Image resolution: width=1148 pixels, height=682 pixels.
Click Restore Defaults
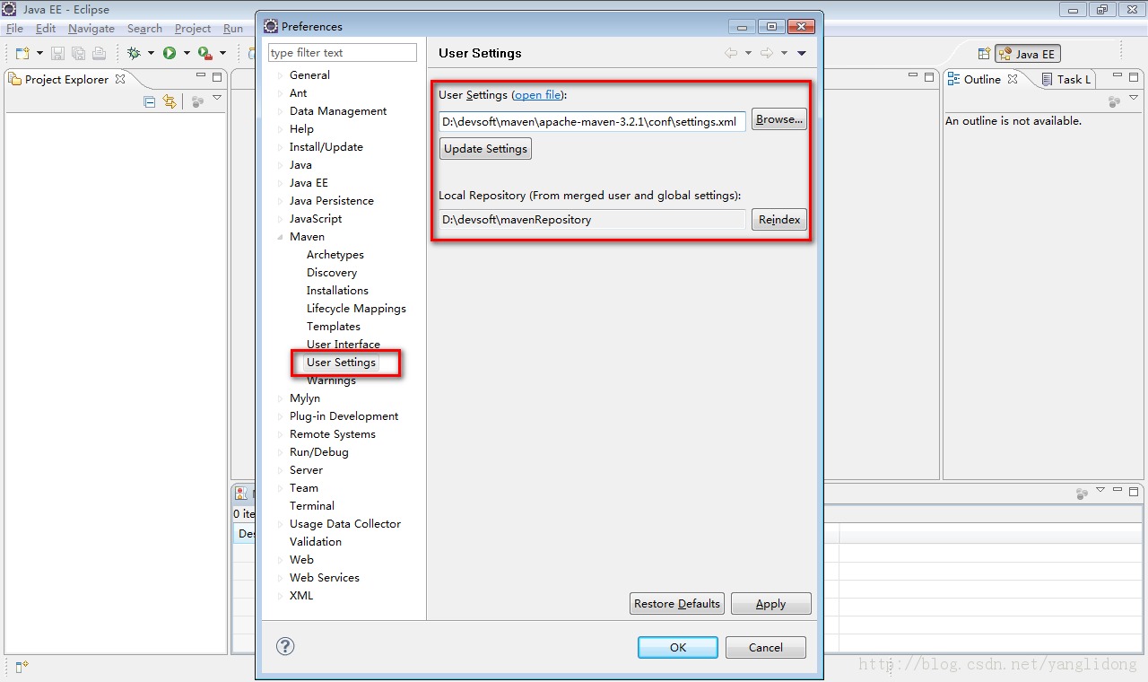[677, 603]
